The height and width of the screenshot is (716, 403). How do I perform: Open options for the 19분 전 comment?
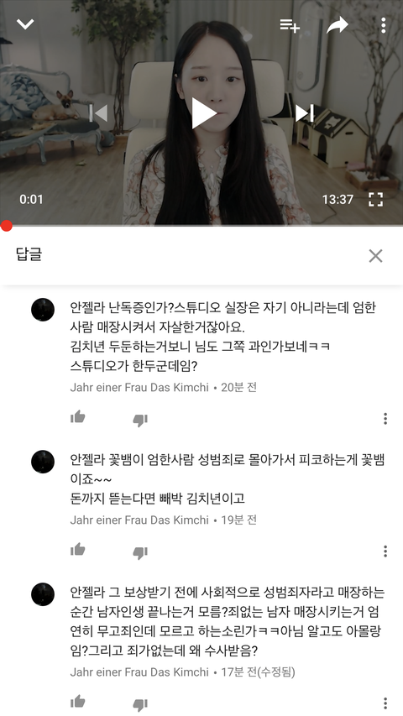click(385, 551)
